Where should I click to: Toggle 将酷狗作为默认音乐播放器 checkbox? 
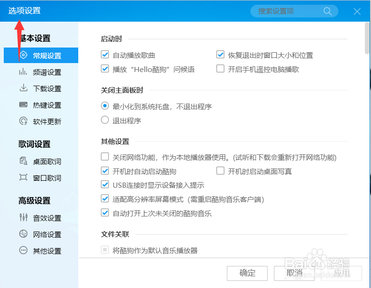coord(105,250)
